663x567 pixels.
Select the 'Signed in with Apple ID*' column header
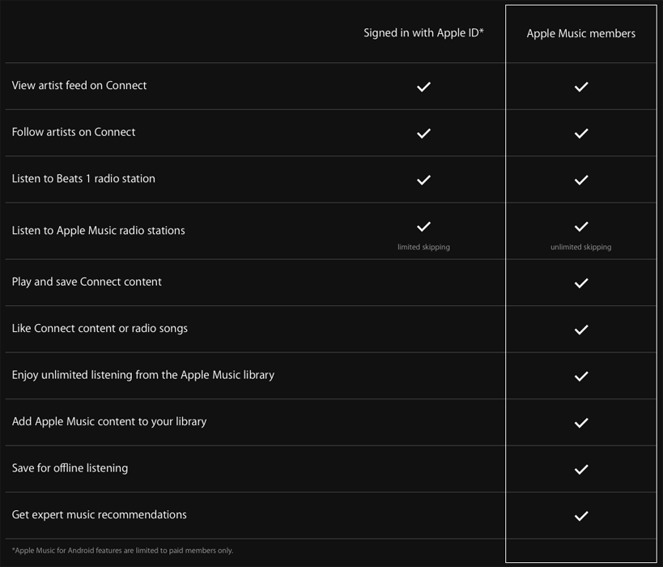[423, 33]
